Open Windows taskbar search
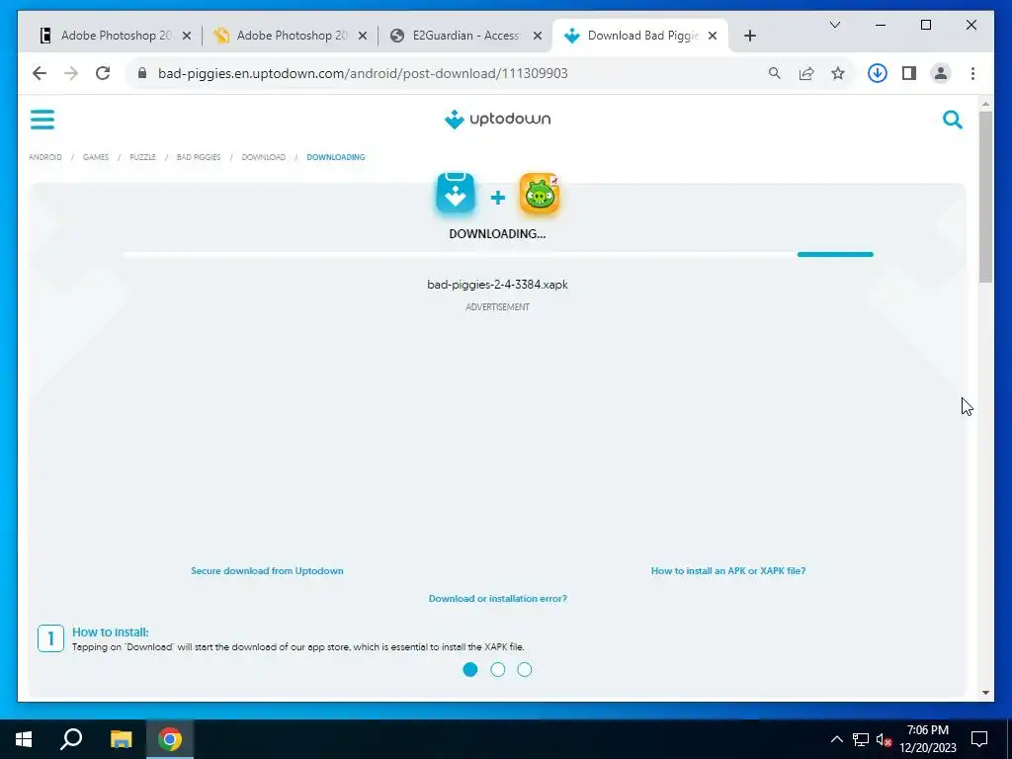This screenshot has height=759, width=1012. pyautogui.click(x=71, y=739)
